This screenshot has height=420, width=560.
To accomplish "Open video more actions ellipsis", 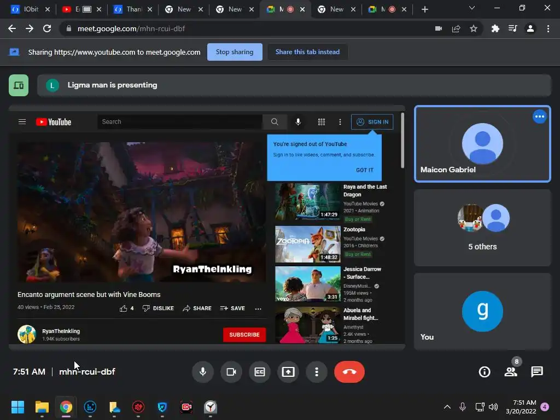I will (x=258, y=308).
